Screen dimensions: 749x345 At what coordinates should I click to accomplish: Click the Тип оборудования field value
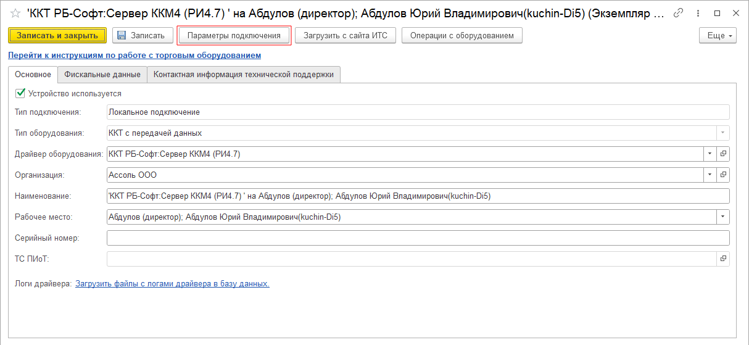coord(412,133)
